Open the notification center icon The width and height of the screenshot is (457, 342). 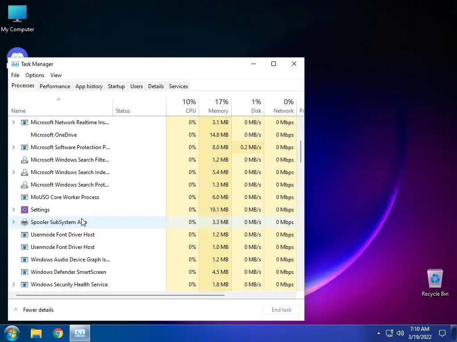(x=442, y=333)
